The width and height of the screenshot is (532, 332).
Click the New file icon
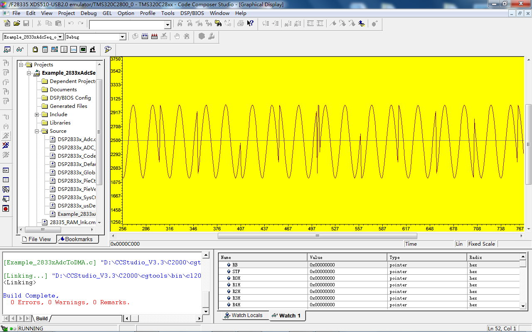point(7,24)
